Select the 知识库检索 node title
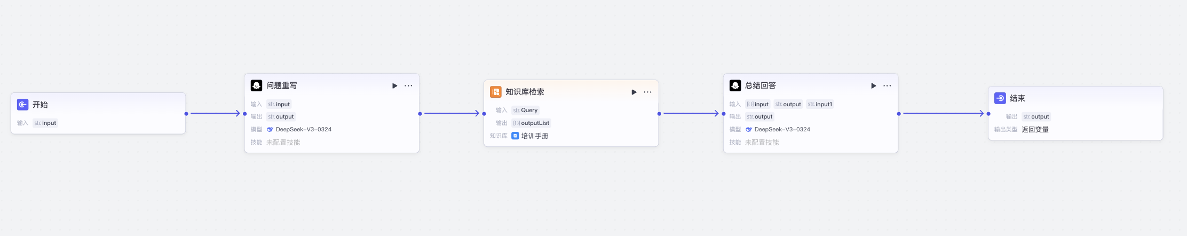The width and height of the screenshot is (1187, 236). (x=525, y=92)
